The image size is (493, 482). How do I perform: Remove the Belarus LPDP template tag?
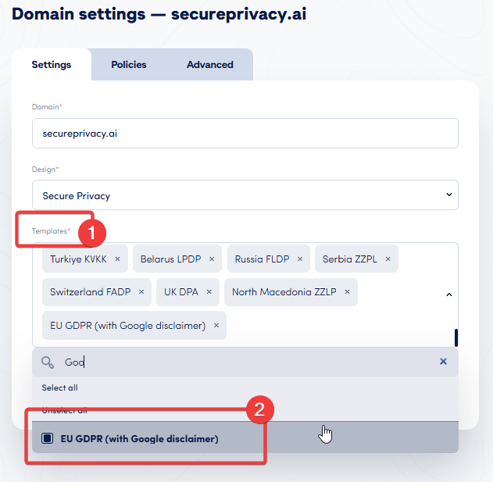tap(212, 259)
